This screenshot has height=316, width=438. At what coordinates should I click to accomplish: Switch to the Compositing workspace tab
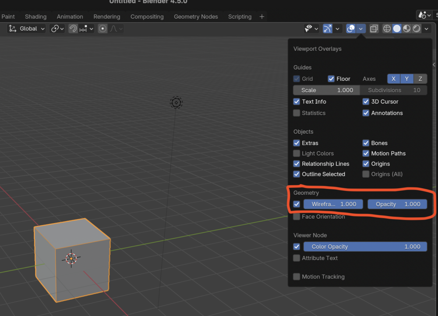click(x=147, y=17)
